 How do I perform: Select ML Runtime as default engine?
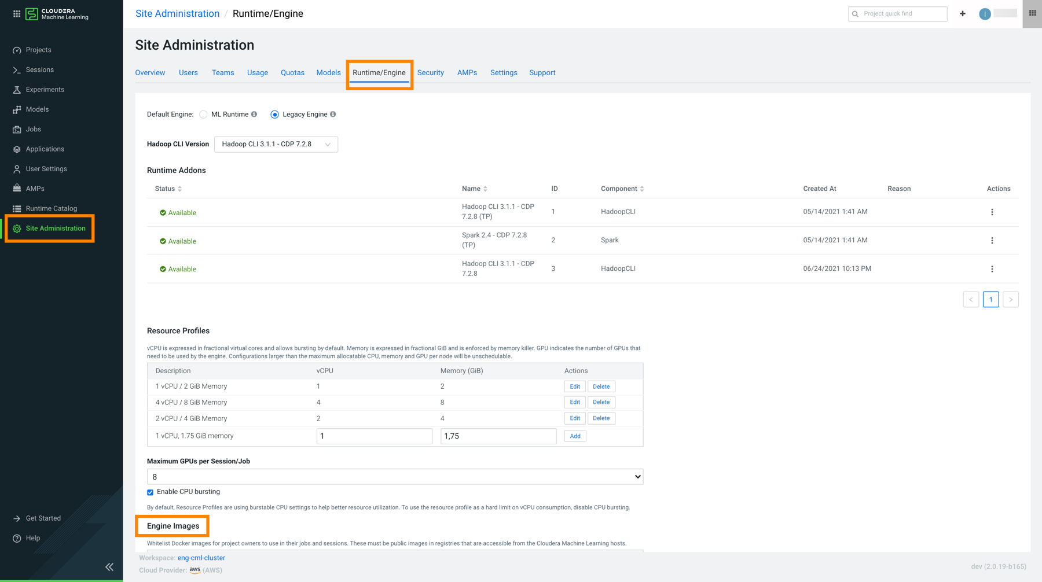pyautogui.click(x=203, y=115)
